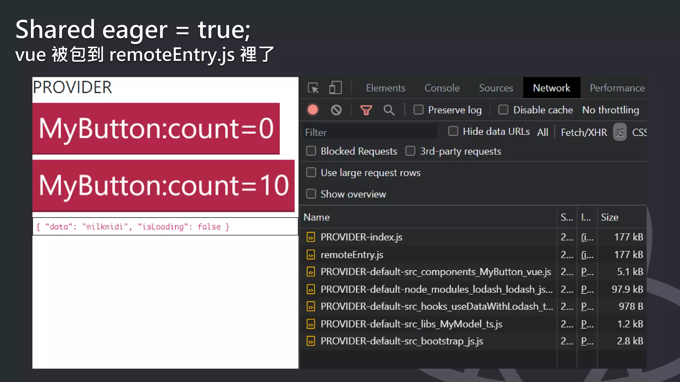
Task: Click the JSON data output box
Action: 165,226
